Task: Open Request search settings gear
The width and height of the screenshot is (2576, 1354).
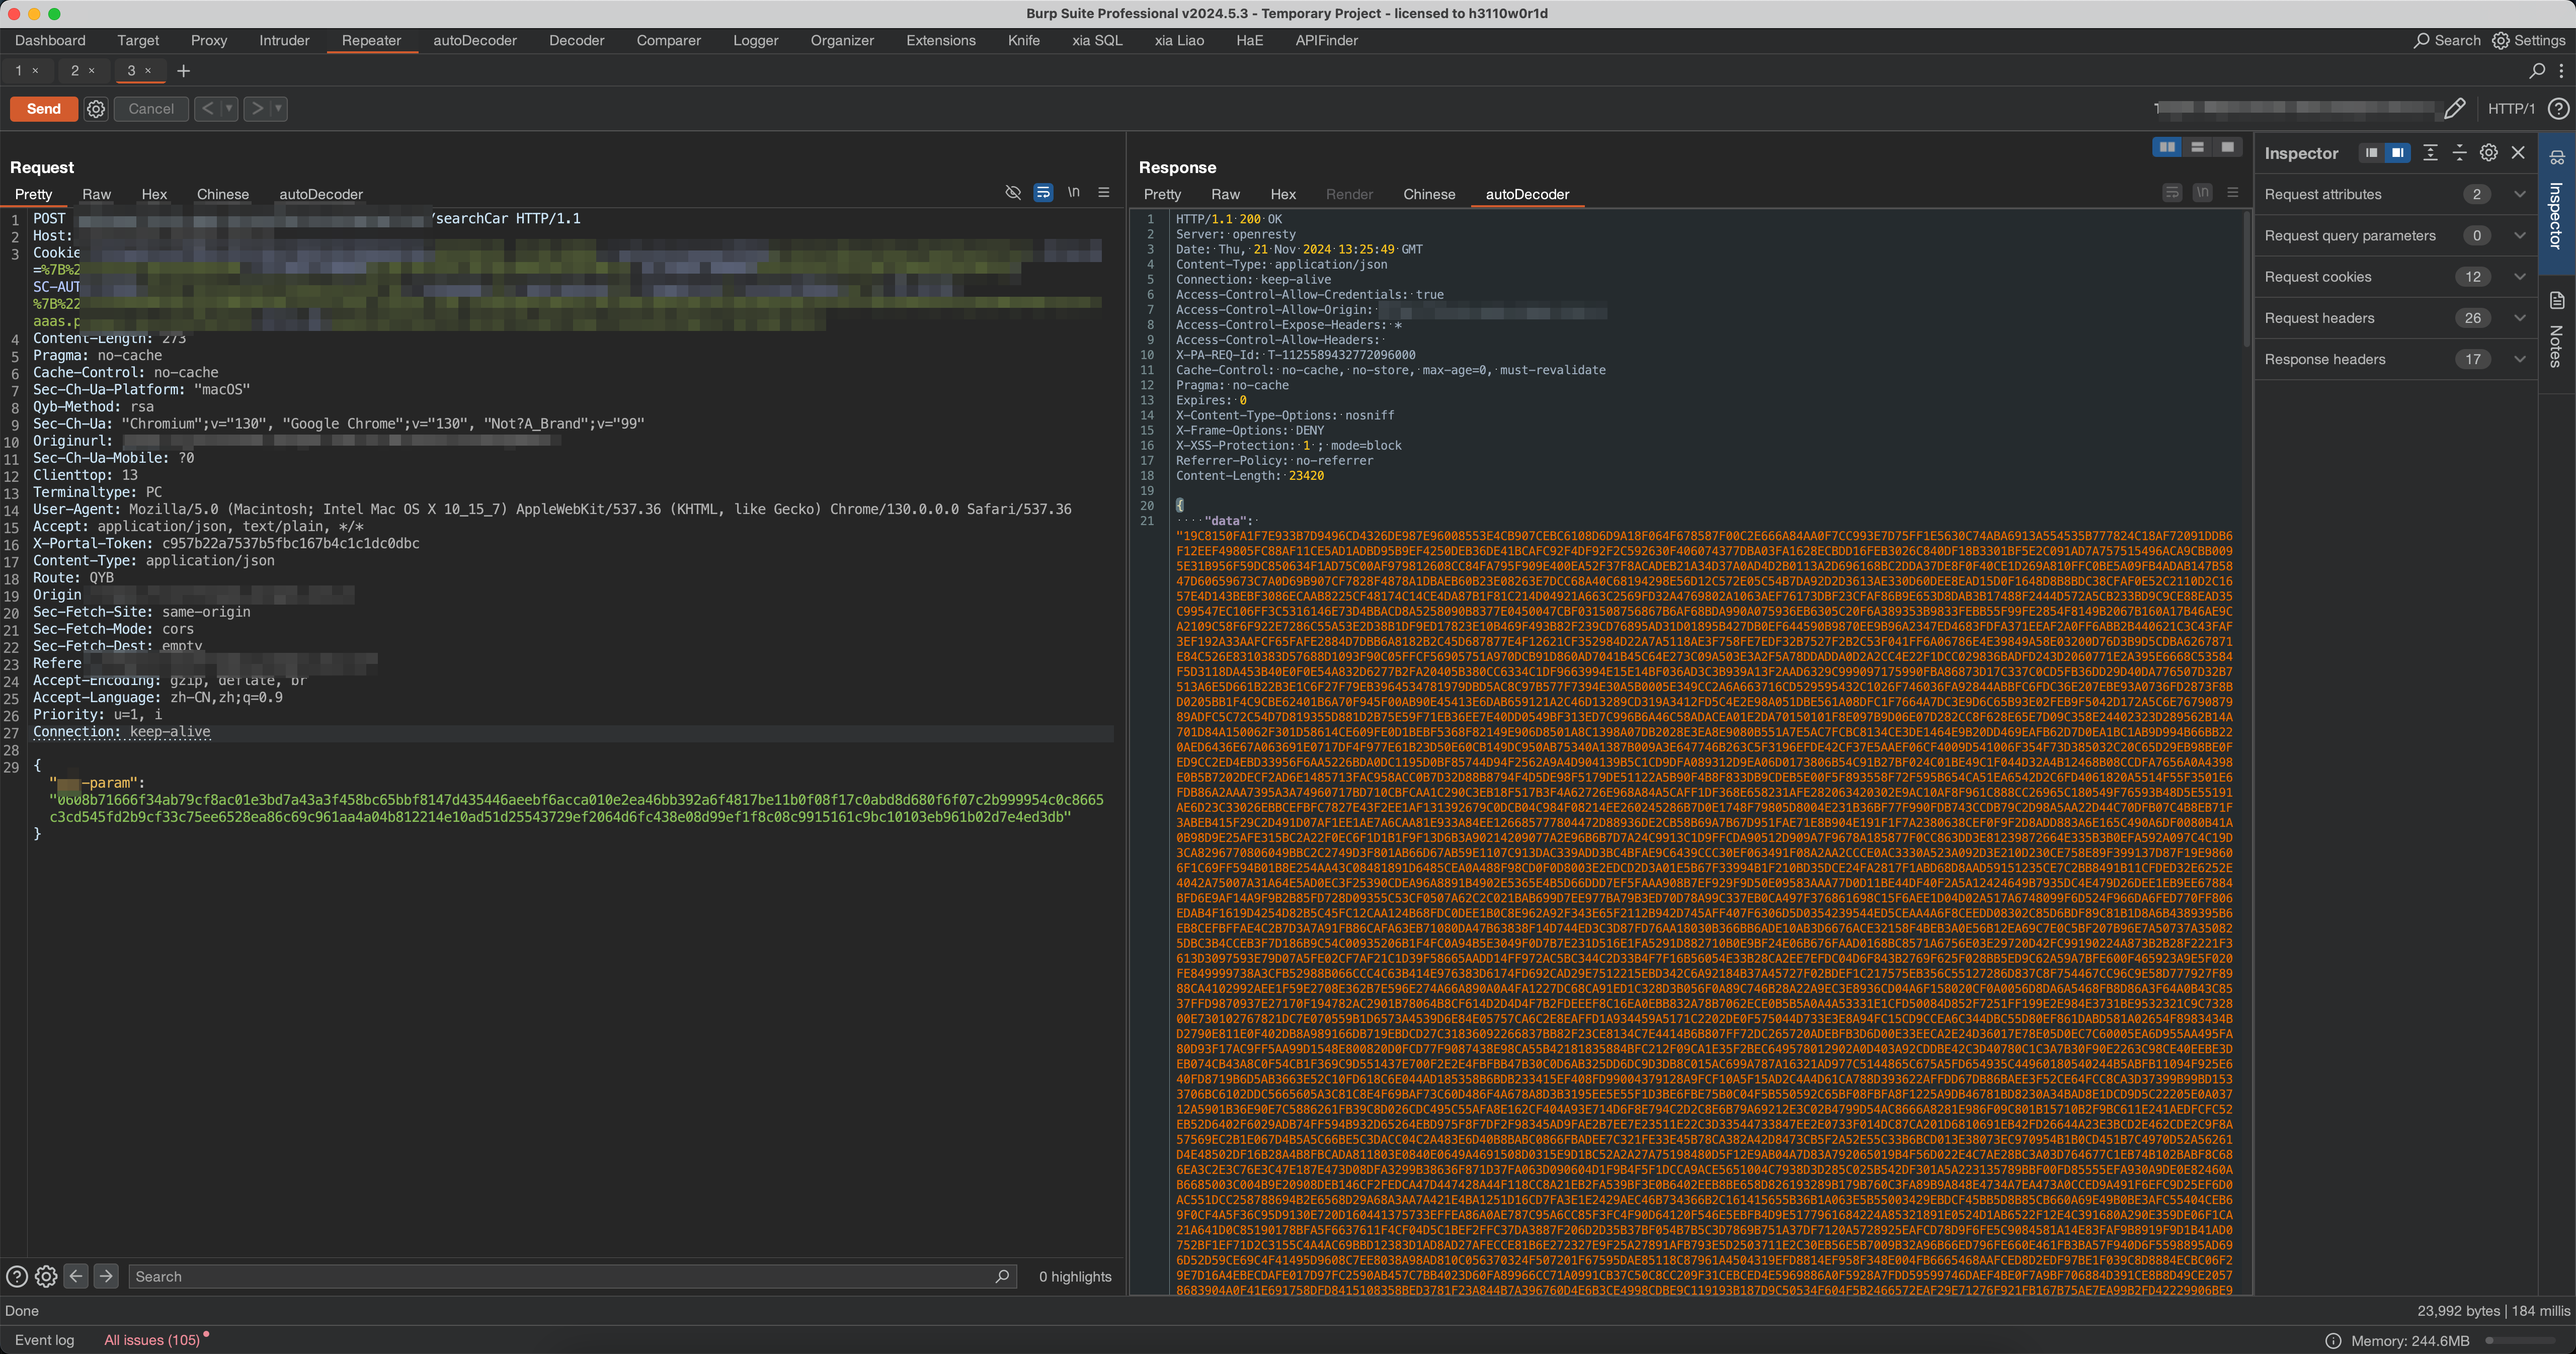Action: coord(46,1276)
